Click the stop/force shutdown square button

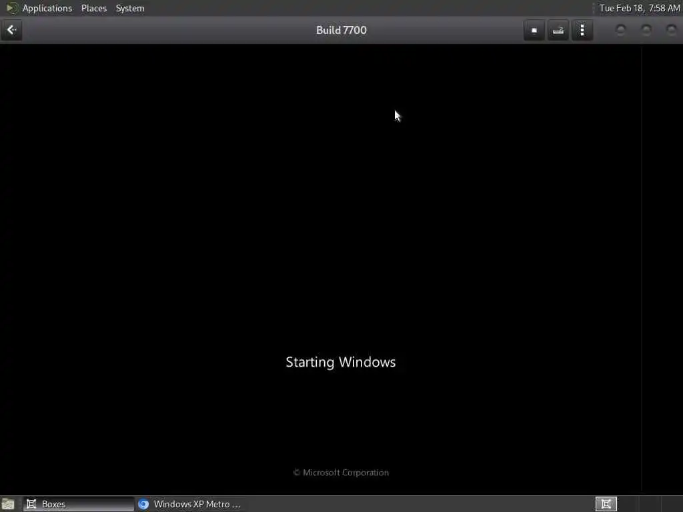534,30
